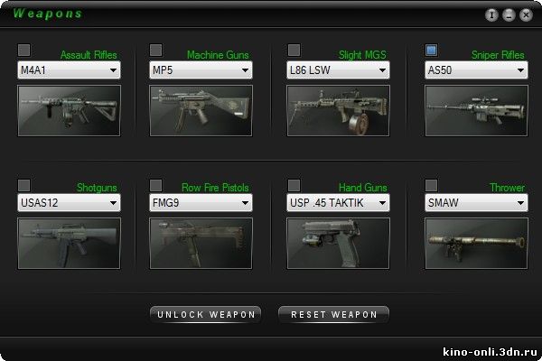The image size is (542, 361).
Task: Expand the Machine Guns MP5 dropdown
Action: pos(201,70)
